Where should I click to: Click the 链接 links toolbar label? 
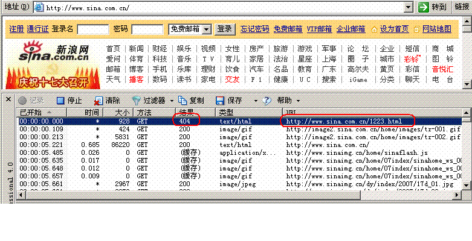coord(462,7)
